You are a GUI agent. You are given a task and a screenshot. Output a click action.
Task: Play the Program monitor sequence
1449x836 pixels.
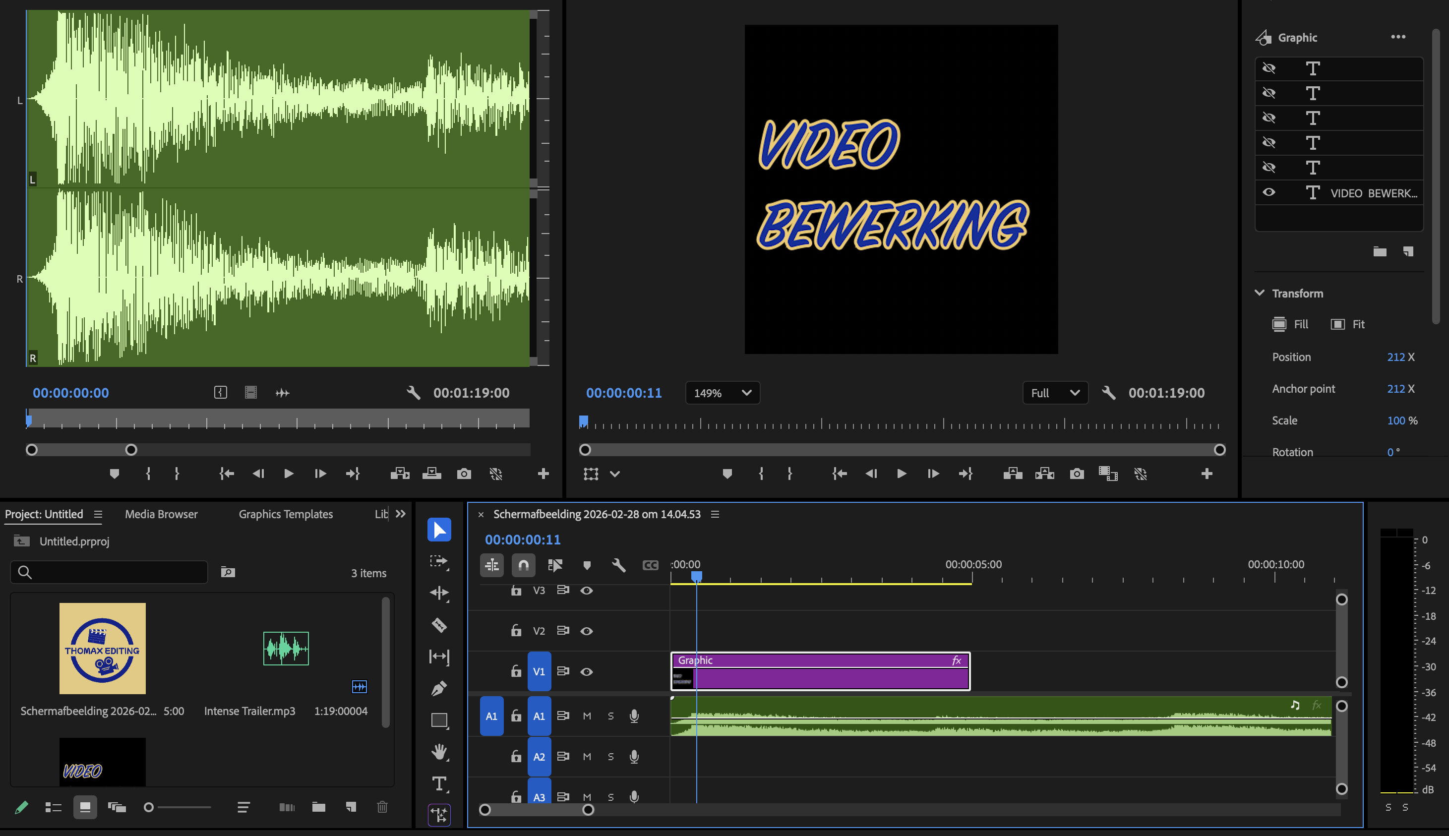coord(902,474)
